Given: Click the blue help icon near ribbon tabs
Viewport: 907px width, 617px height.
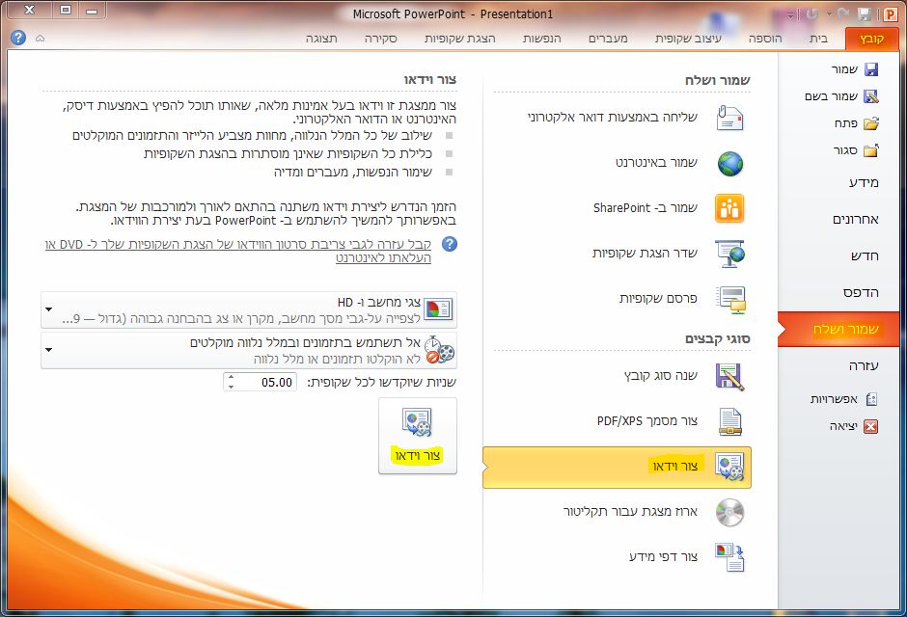Looking at the screenshot, I should pyautogui.click(x=18, y=39).
